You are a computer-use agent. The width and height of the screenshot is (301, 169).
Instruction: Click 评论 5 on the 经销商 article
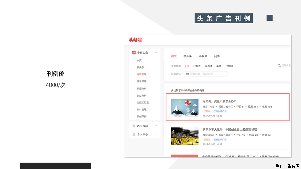coord(240,107)
